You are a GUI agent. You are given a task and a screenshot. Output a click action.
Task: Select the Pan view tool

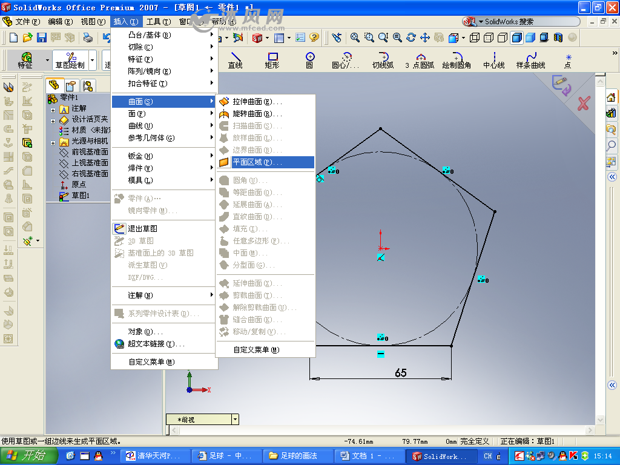click(x=425, y=38)
